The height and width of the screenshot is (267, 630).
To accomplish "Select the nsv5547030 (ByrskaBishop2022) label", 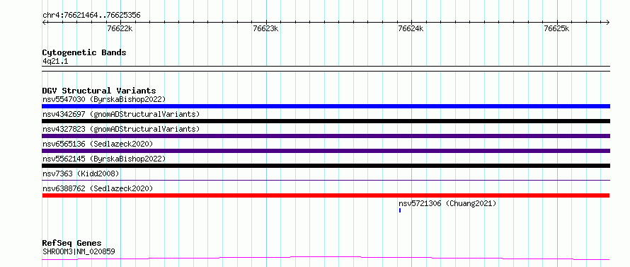I will 104,99.
